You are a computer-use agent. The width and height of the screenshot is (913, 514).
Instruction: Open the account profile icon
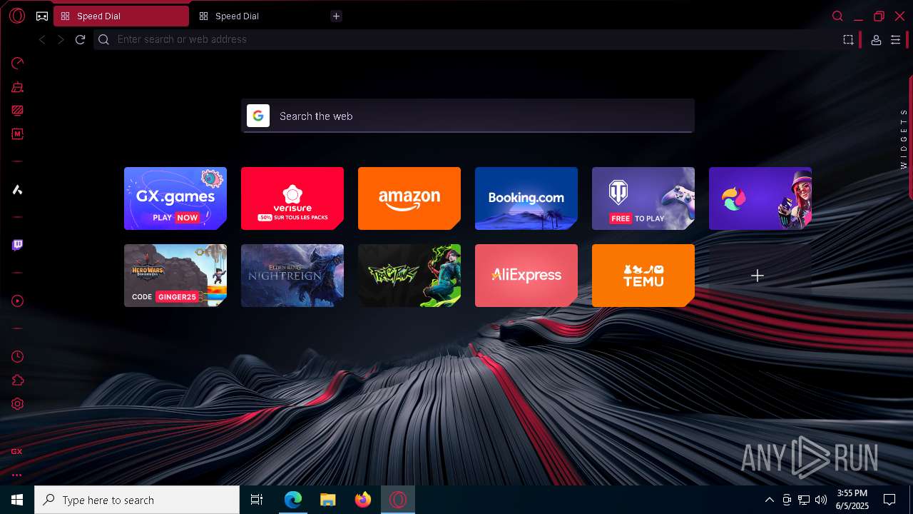[x=876, y=40]
